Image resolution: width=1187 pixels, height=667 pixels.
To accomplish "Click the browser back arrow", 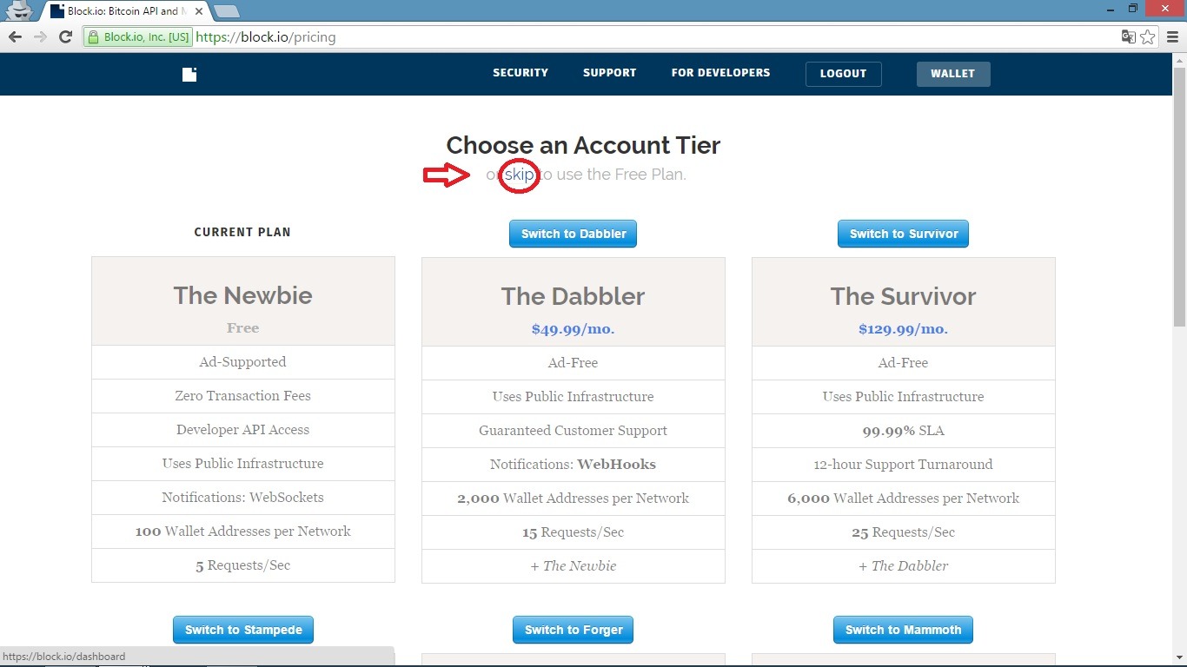I will [x=15, y=36].
